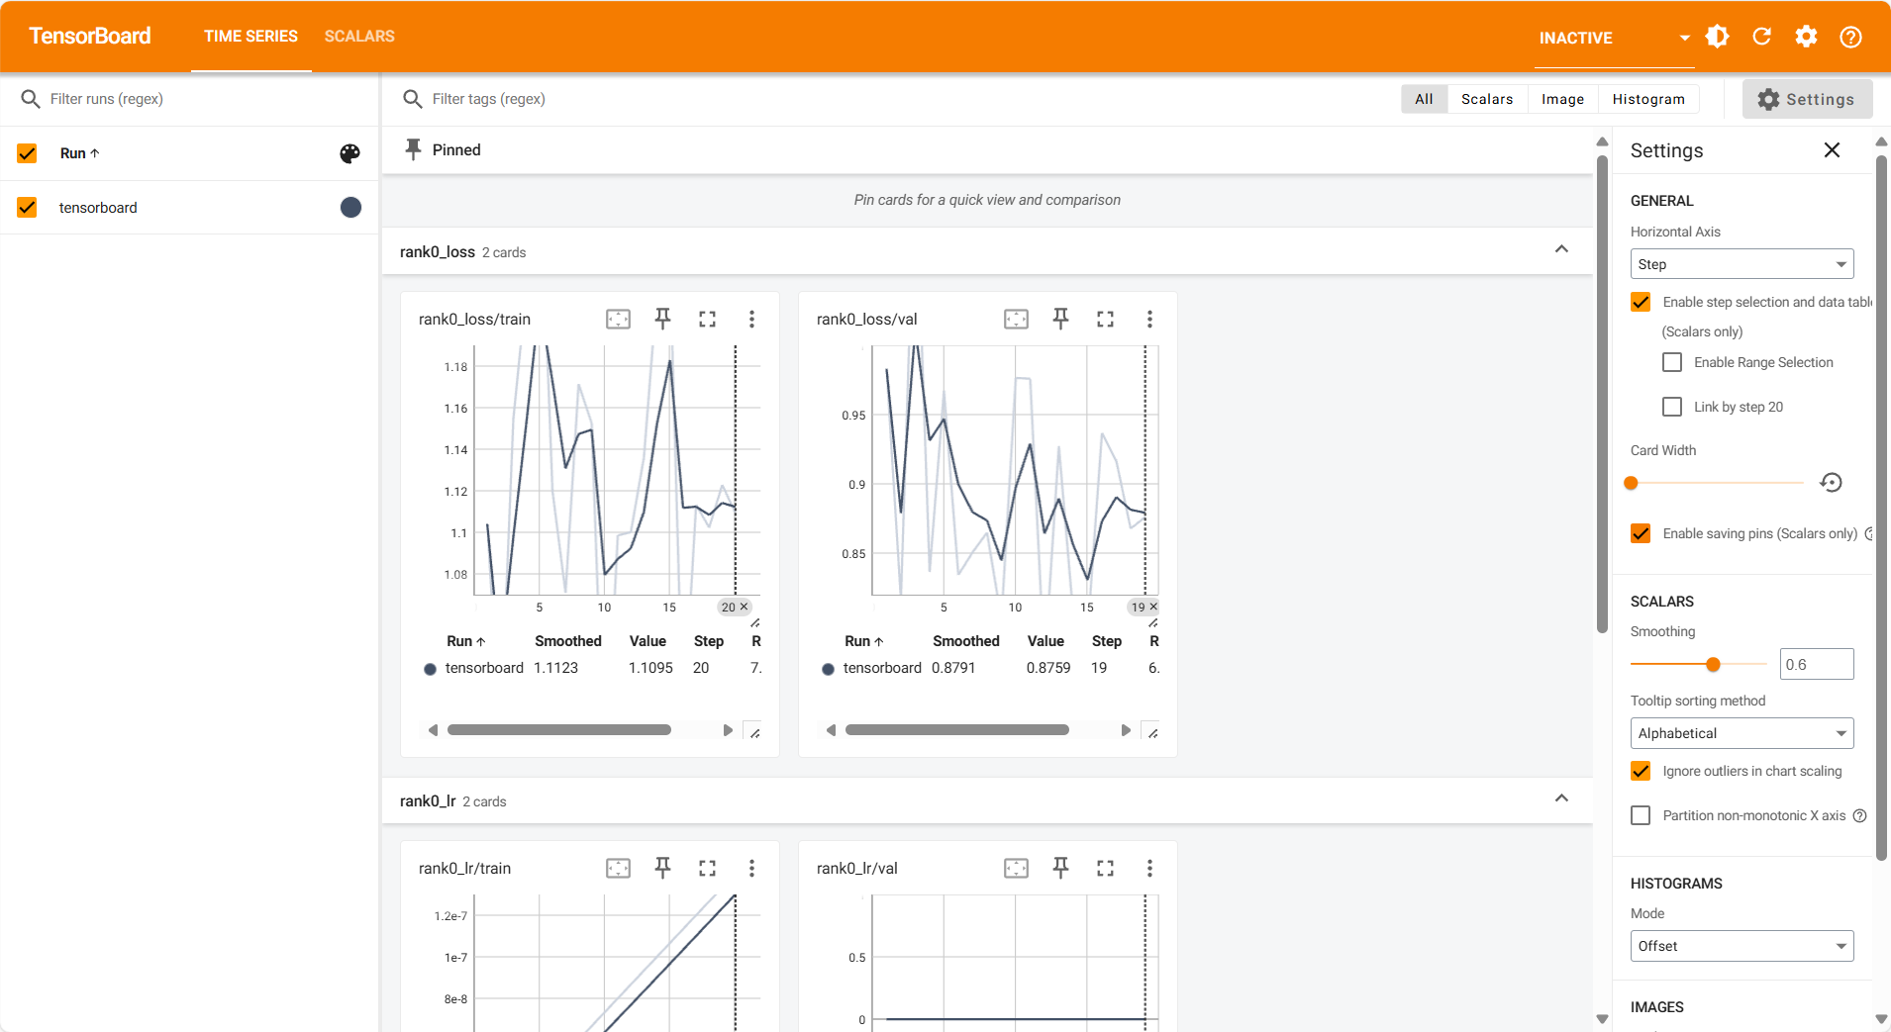Open the Horizontal Axis Step dropdown
This screenshot has height=1032, width=1891.
pyautogui.click(x=1742, y=264)
